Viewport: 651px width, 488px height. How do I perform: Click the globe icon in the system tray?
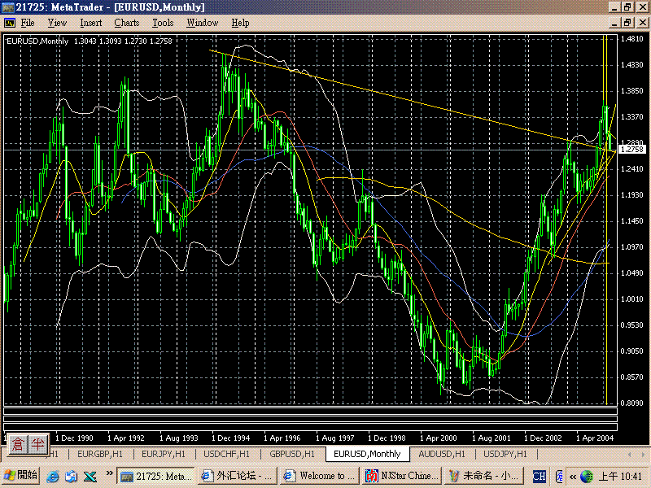coord(587,476)
